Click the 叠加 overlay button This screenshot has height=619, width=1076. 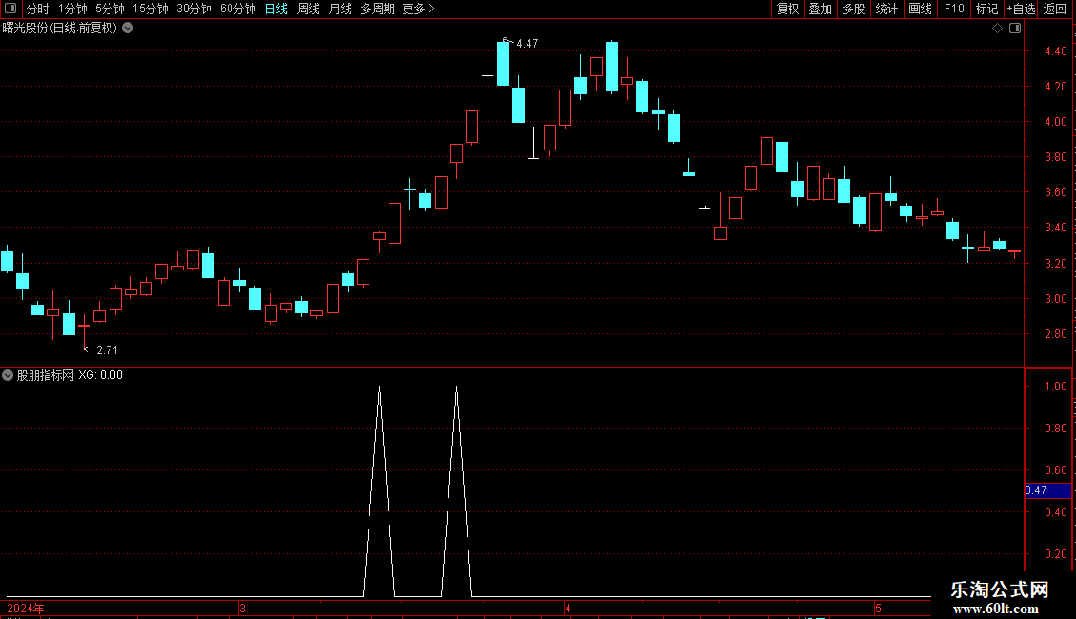coord(820,9)
